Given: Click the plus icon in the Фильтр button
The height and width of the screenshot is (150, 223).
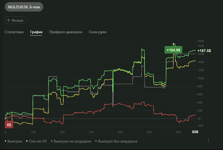Looking at the screenshot, I should coord(8,20).
